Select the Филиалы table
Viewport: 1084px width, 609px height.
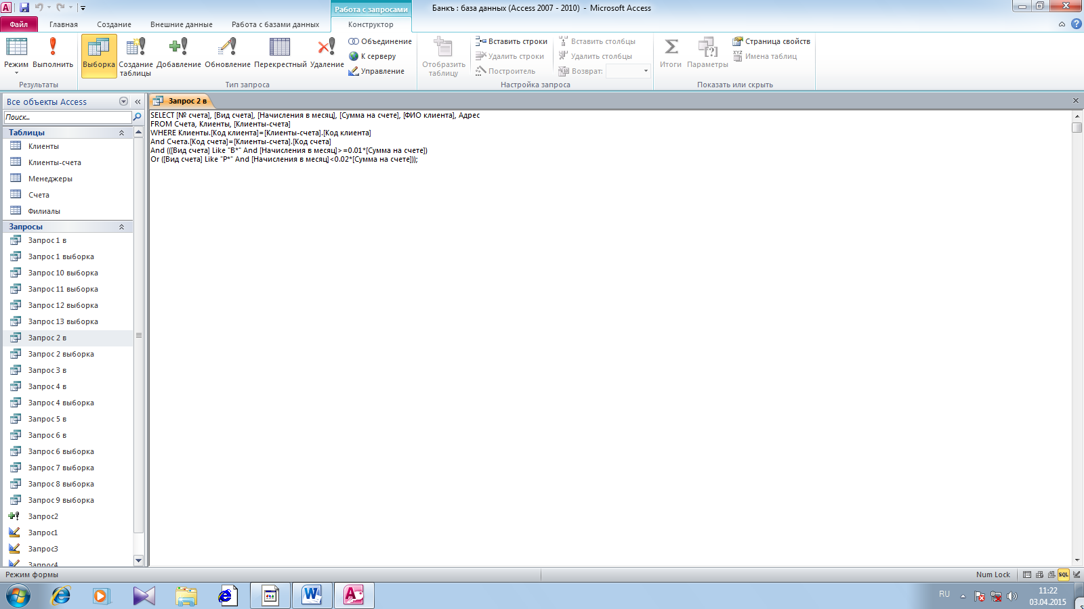[x=68, y=211]
